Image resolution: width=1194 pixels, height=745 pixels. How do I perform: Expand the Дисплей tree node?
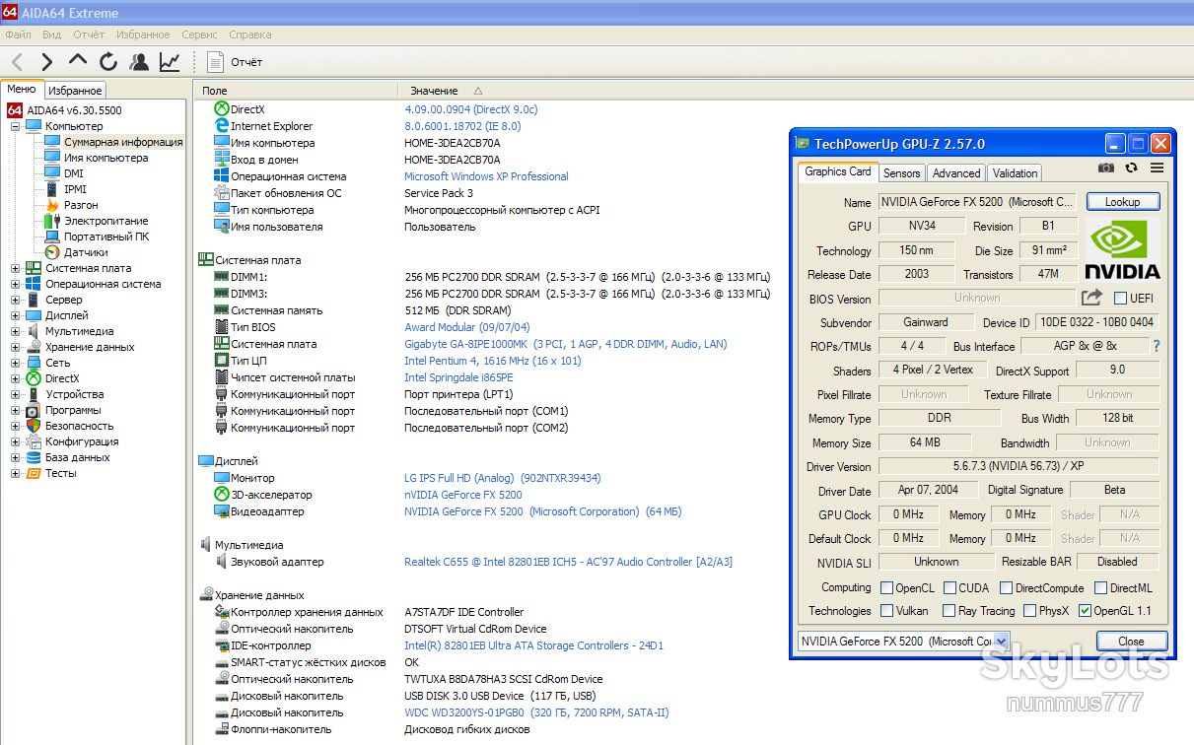click(x=15, y=315)
